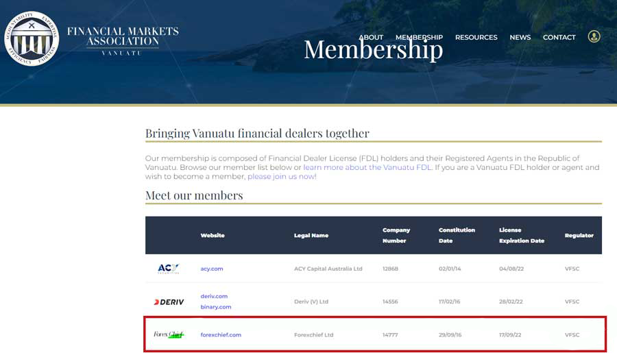617x353 pixels.
Task: Click the Forex Chief logo
Action: click(169, 334)
